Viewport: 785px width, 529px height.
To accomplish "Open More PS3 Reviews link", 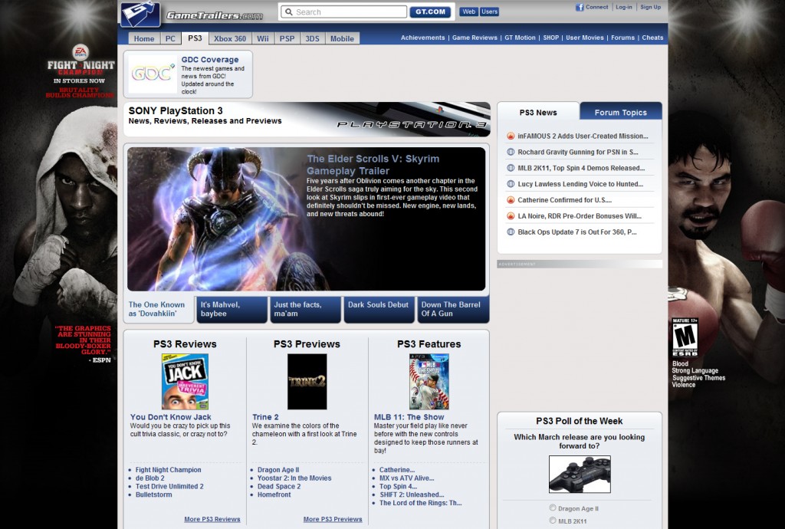I will click(x=212, y=519).
